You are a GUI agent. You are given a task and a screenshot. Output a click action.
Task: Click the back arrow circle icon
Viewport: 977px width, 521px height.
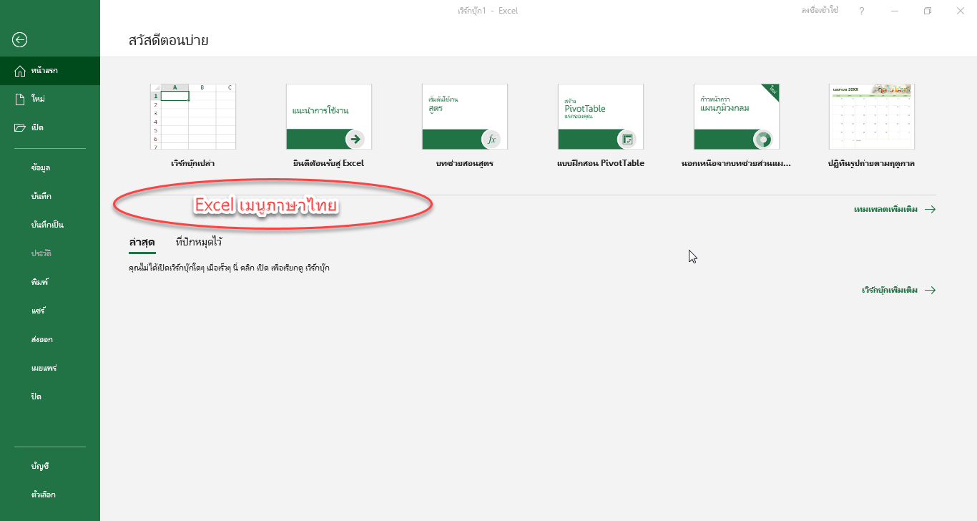tap(20, 40)
